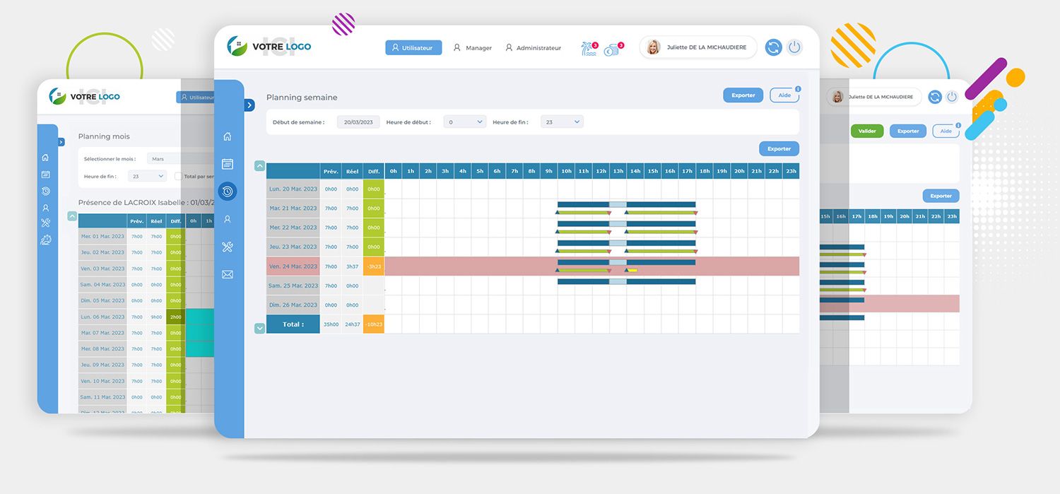Image resolution: width=1060 pixels, height=494 pixels.
Task: Click the palm tree vacation notification icon
Action: 589,48
